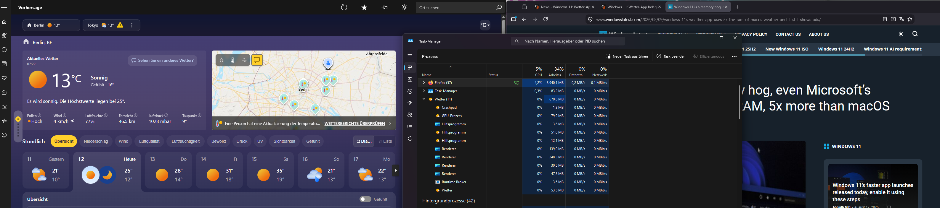Toggle the website dark mode sun icon

[x=901, y=34]
